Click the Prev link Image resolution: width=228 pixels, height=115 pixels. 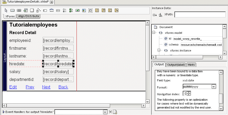coord(30,87)
